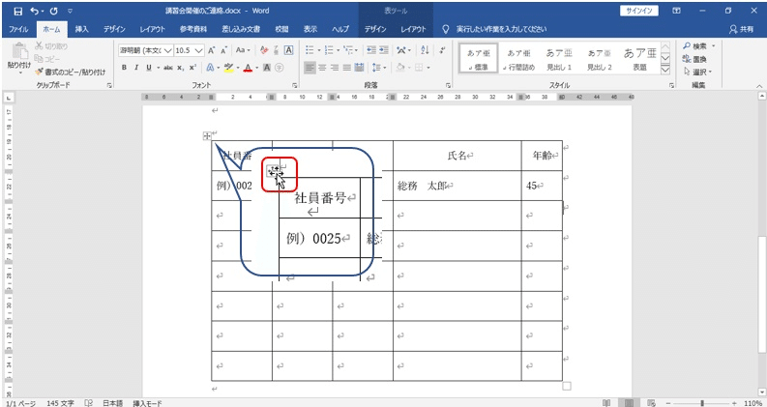Viewport: 767px width, 407px height.
Task: Switch to the View (表示) tab
Action: point(310,29)
